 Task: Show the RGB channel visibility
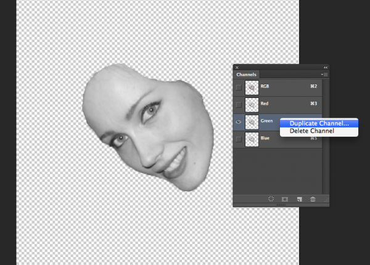point(239,88)
